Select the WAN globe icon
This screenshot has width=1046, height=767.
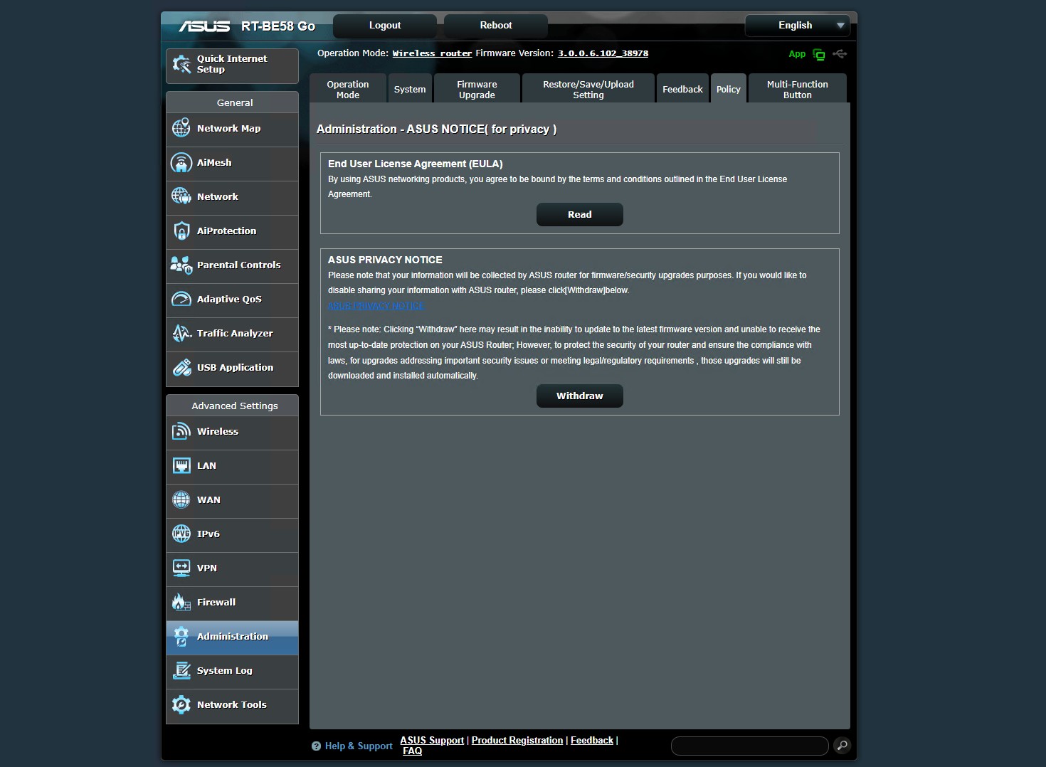pyautogui.click(x=181, y=499)
